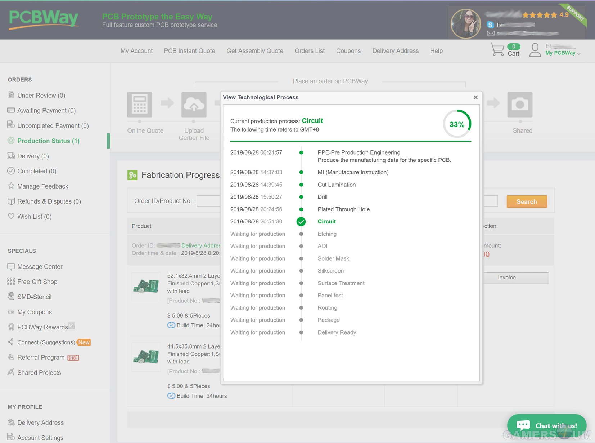Open PCB Instant Quote menu item
This screenshot has height=443, width=595.
tap(190, 51)
